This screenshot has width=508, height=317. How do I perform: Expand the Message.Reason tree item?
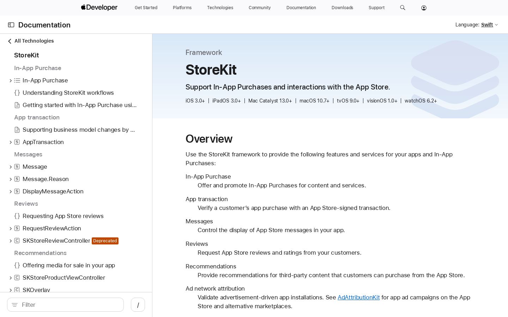11,179
